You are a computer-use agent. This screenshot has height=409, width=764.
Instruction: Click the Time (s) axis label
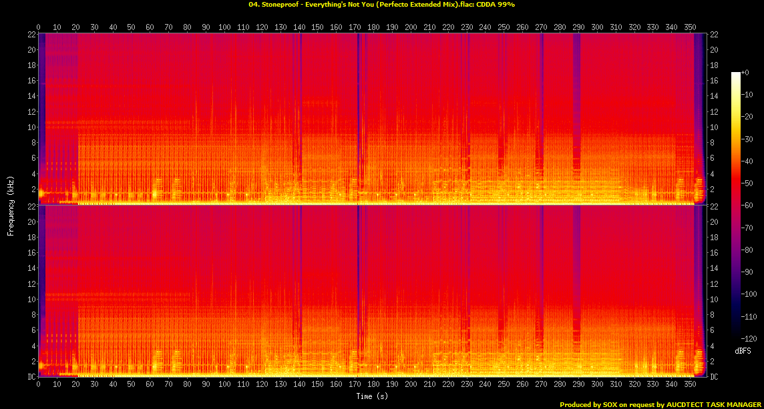point(371,395)
